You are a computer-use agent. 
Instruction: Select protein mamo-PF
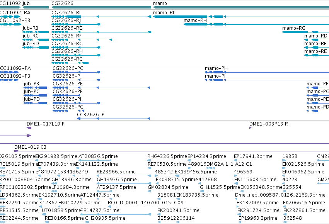317,84
